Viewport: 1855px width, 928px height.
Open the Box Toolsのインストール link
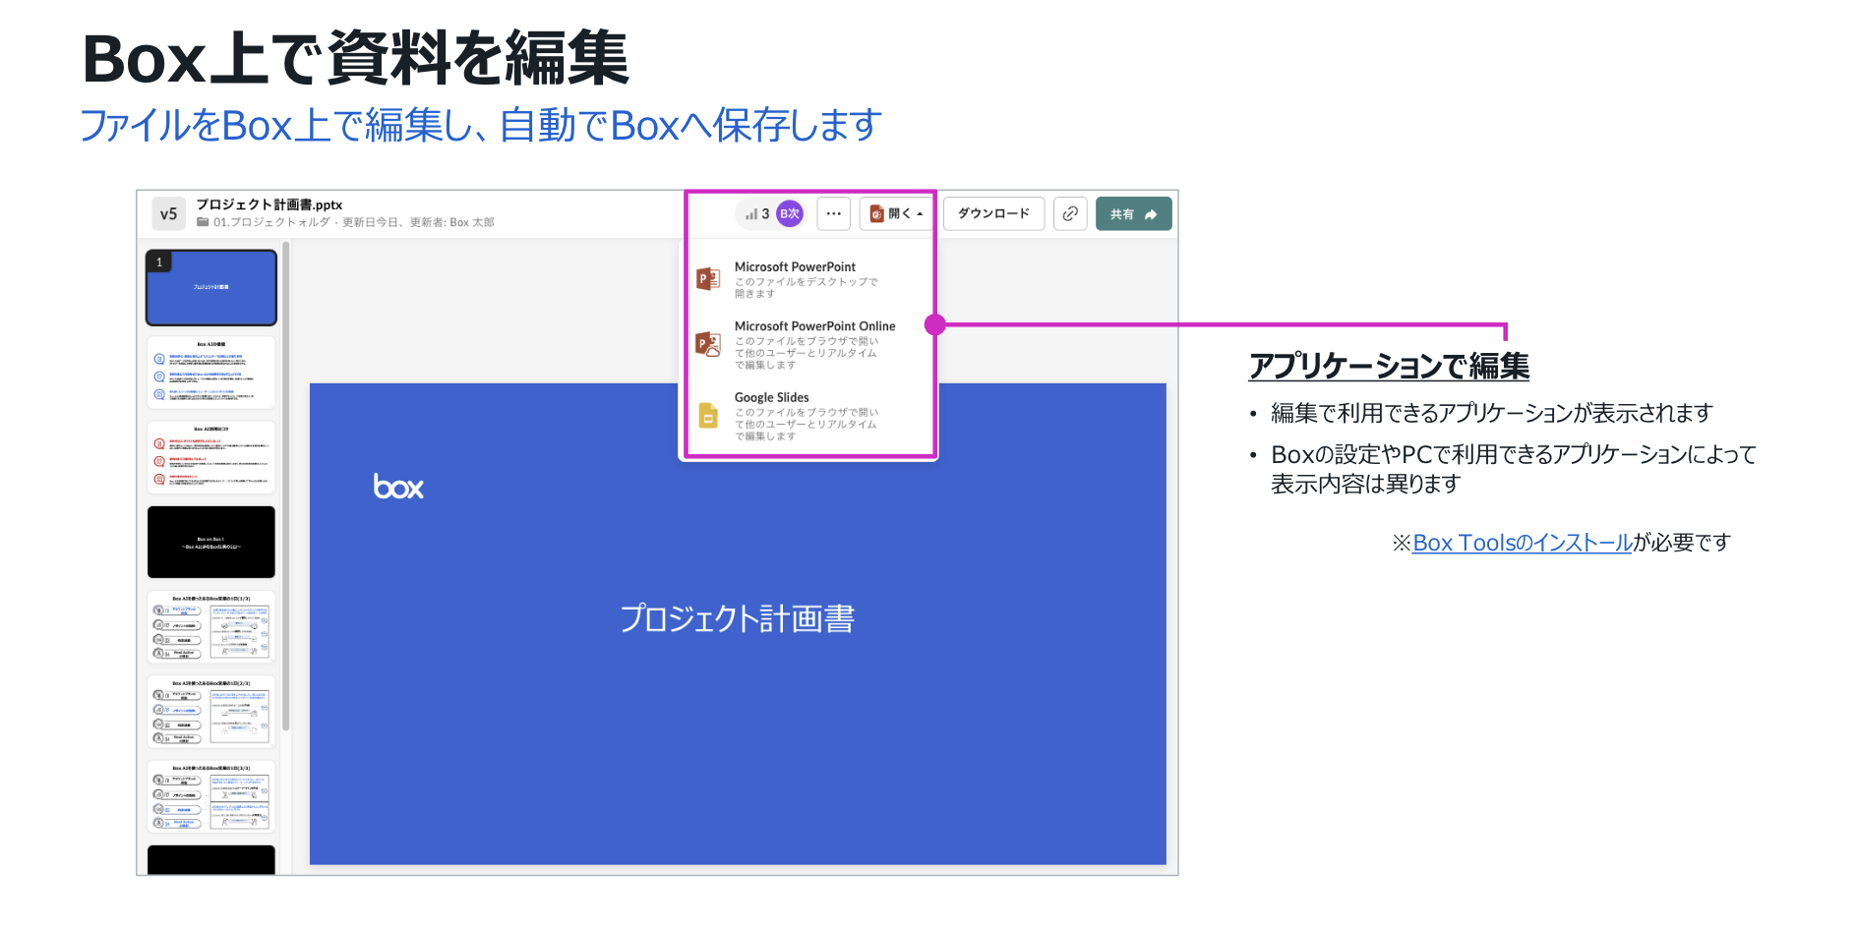coord(1522,543)
